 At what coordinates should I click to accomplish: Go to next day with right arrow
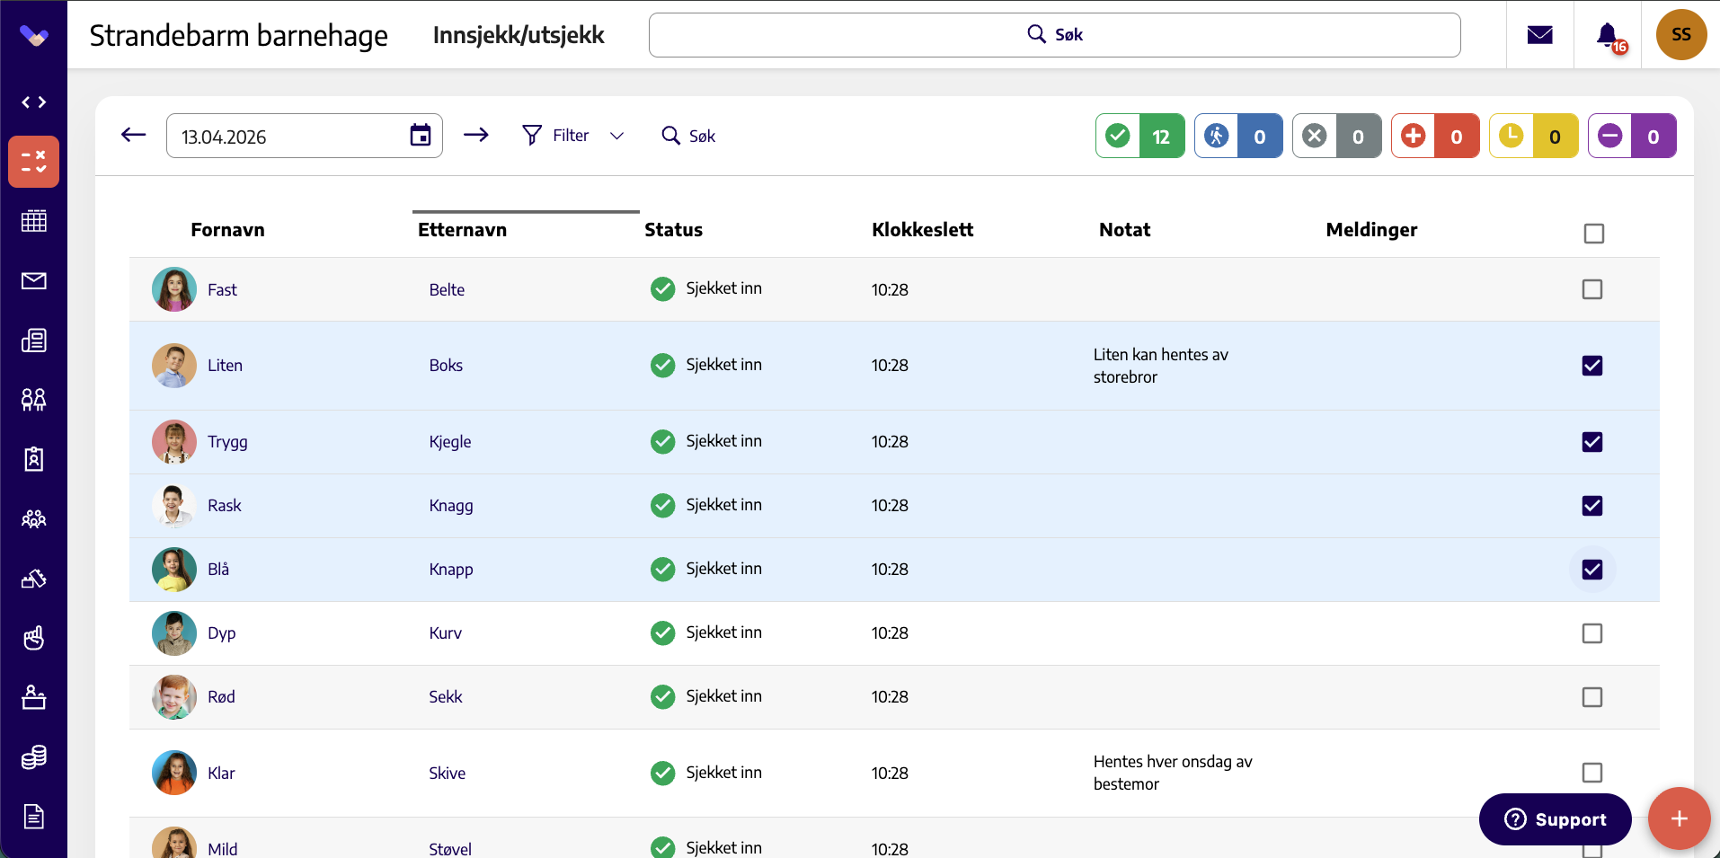(x=476, y=135)
